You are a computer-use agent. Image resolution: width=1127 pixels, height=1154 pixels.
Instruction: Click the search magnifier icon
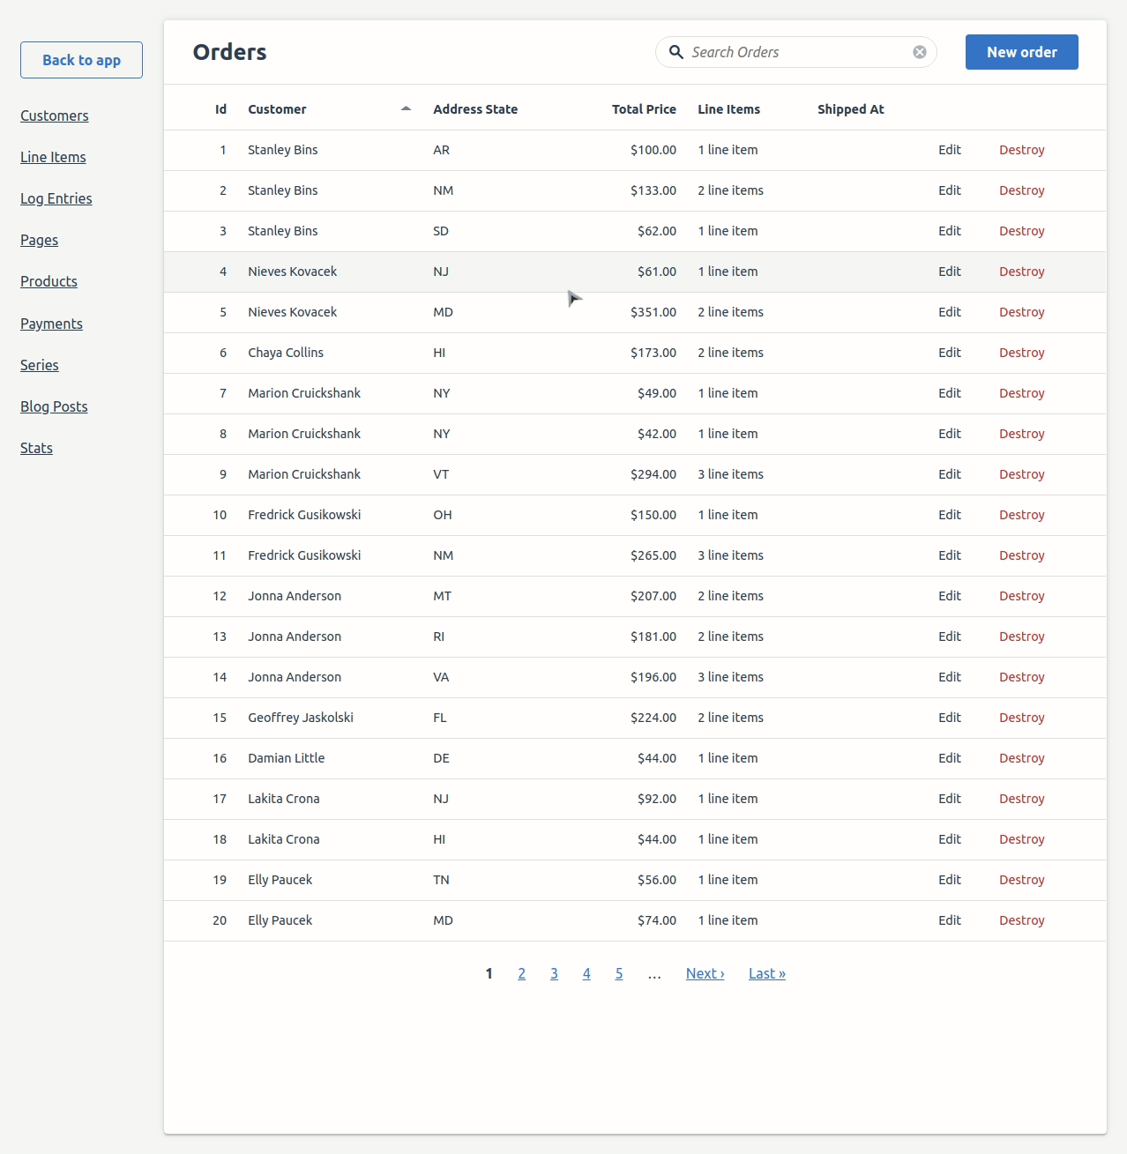(676, 52)
